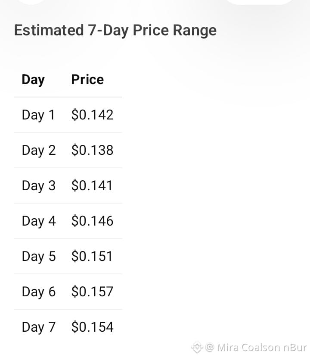Click the $0.142 price cell
Image resolution: width=310 pixels, height=358 pixels.
pos(92,115)
